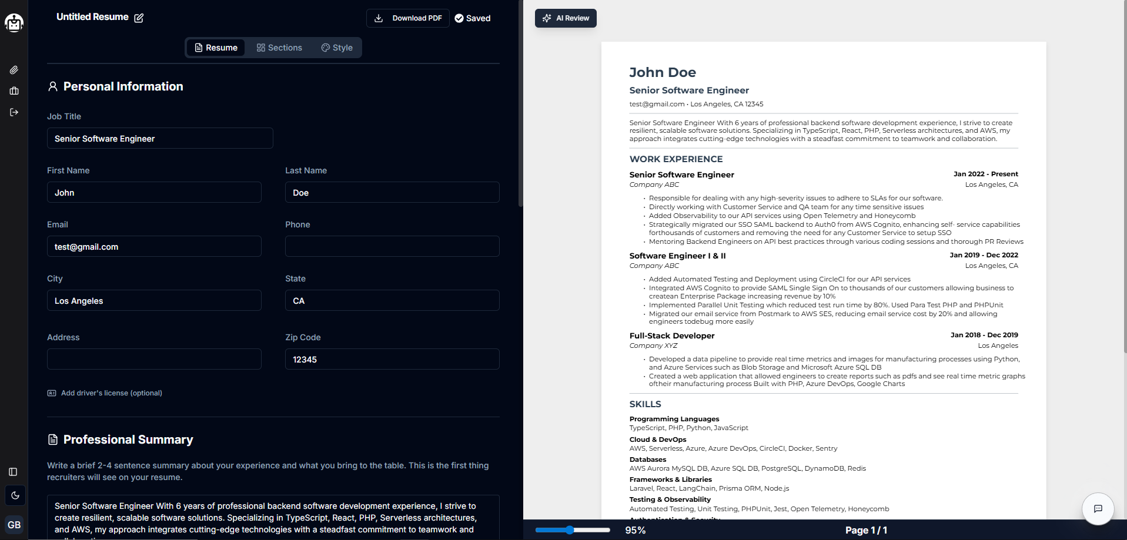Click the pencil icon to rename resume
Image resolution: width=1127 pixels, height=540 pixels.
click(x=139, y=18)
